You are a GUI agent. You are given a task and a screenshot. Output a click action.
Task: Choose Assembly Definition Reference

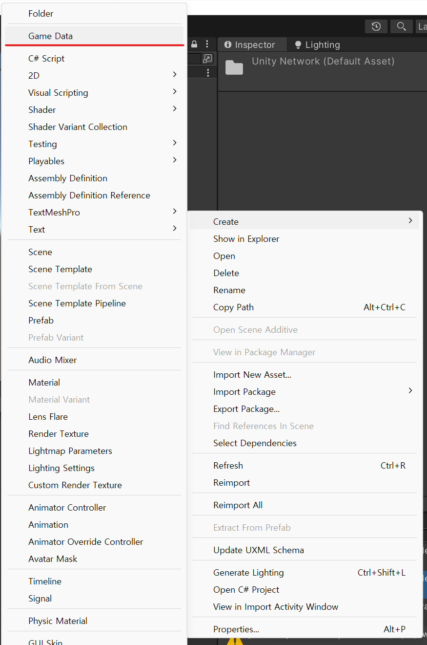94,195
